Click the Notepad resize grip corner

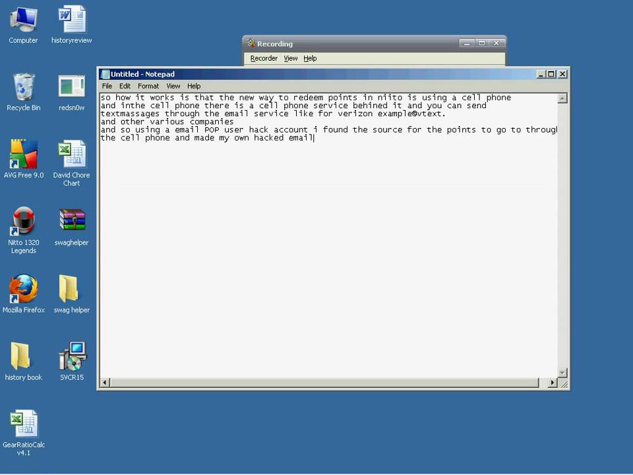(x=564, y=384)
